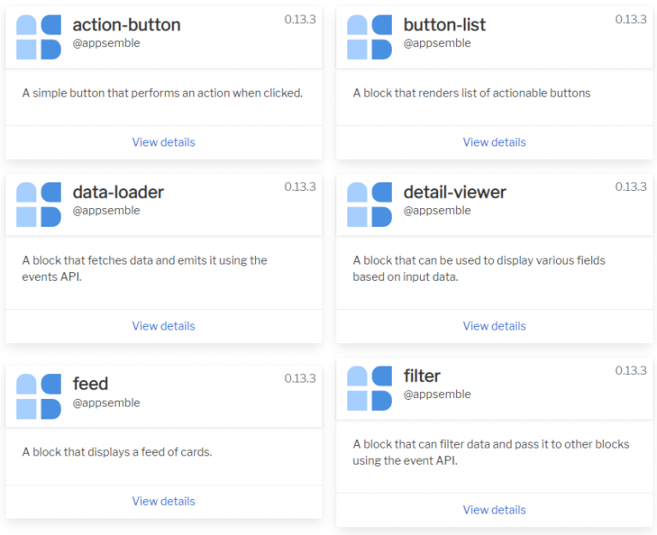Click the 0.13.3 version on the filter card
The height and width of the screenshot is (535, 657).
tap(630, 371)
